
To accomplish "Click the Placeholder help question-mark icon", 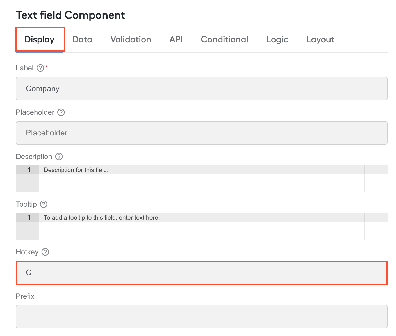I will click(61, 112).
